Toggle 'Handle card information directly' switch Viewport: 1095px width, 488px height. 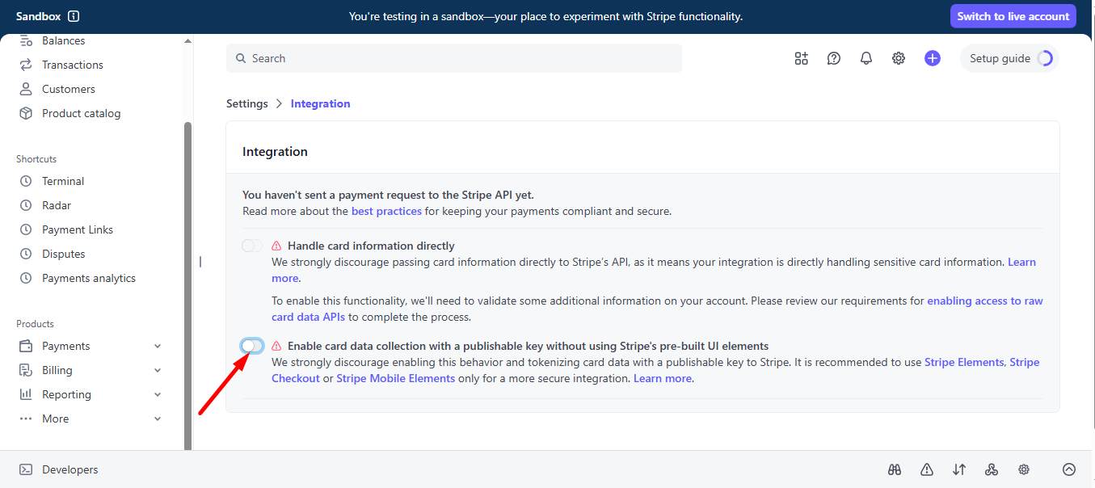[x=252, y=246]
